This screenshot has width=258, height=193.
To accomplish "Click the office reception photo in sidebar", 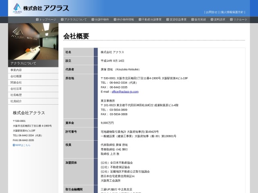I will coord(33,41).
